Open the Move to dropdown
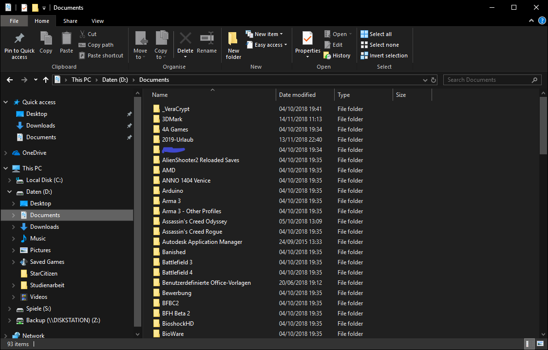The image size is (548, 350). pos(140,54)
